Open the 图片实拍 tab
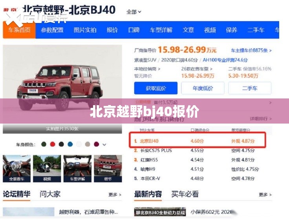289x222 pixels. coord(85,30)
